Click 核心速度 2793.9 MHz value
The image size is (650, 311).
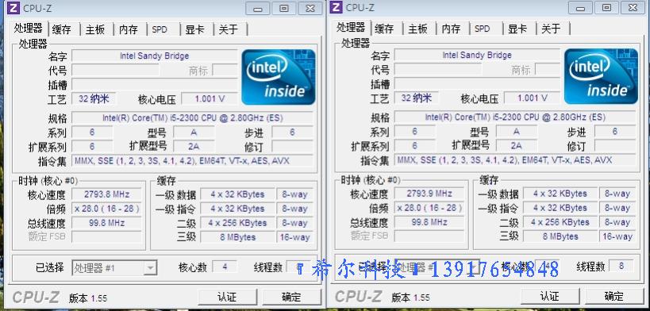pyautogui.click(x=429, y=194)
